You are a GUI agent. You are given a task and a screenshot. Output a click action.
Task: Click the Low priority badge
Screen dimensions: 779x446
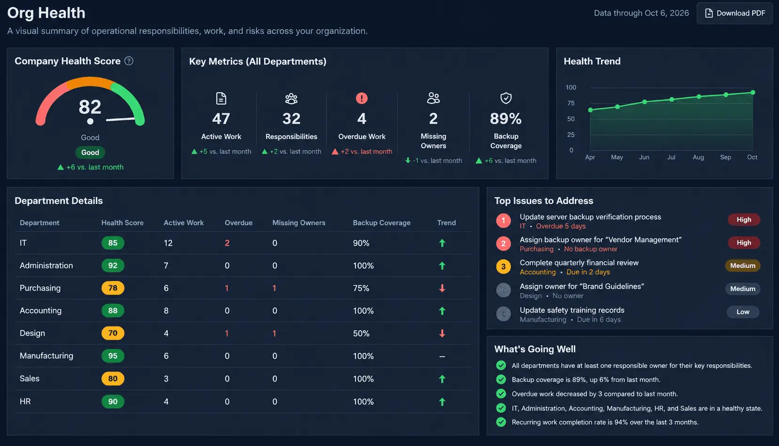click(743, 312)
